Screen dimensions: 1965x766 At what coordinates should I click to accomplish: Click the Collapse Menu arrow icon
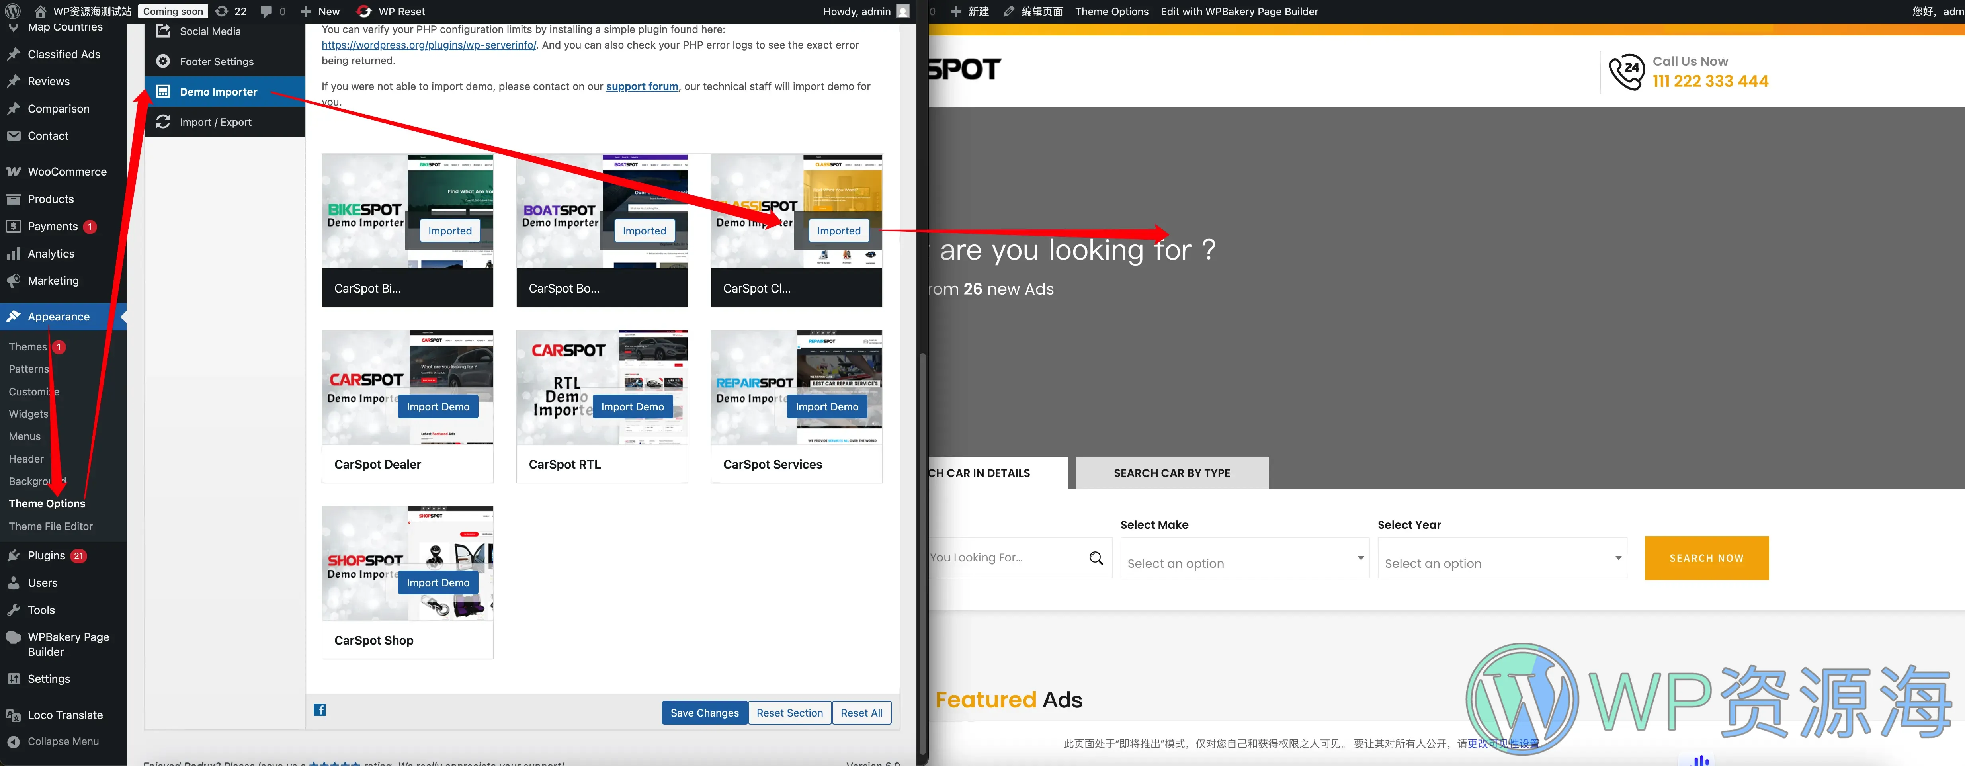[x=13, y=742]
